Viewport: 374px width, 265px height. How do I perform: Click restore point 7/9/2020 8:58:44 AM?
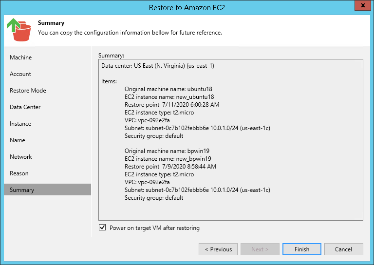[x=170, y=167]
